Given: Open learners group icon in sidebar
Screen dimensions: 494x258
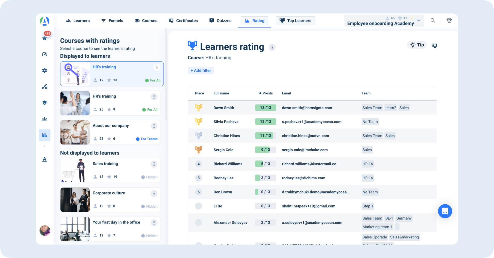Looking at the screenshot, I should click(x=45, y=119).
